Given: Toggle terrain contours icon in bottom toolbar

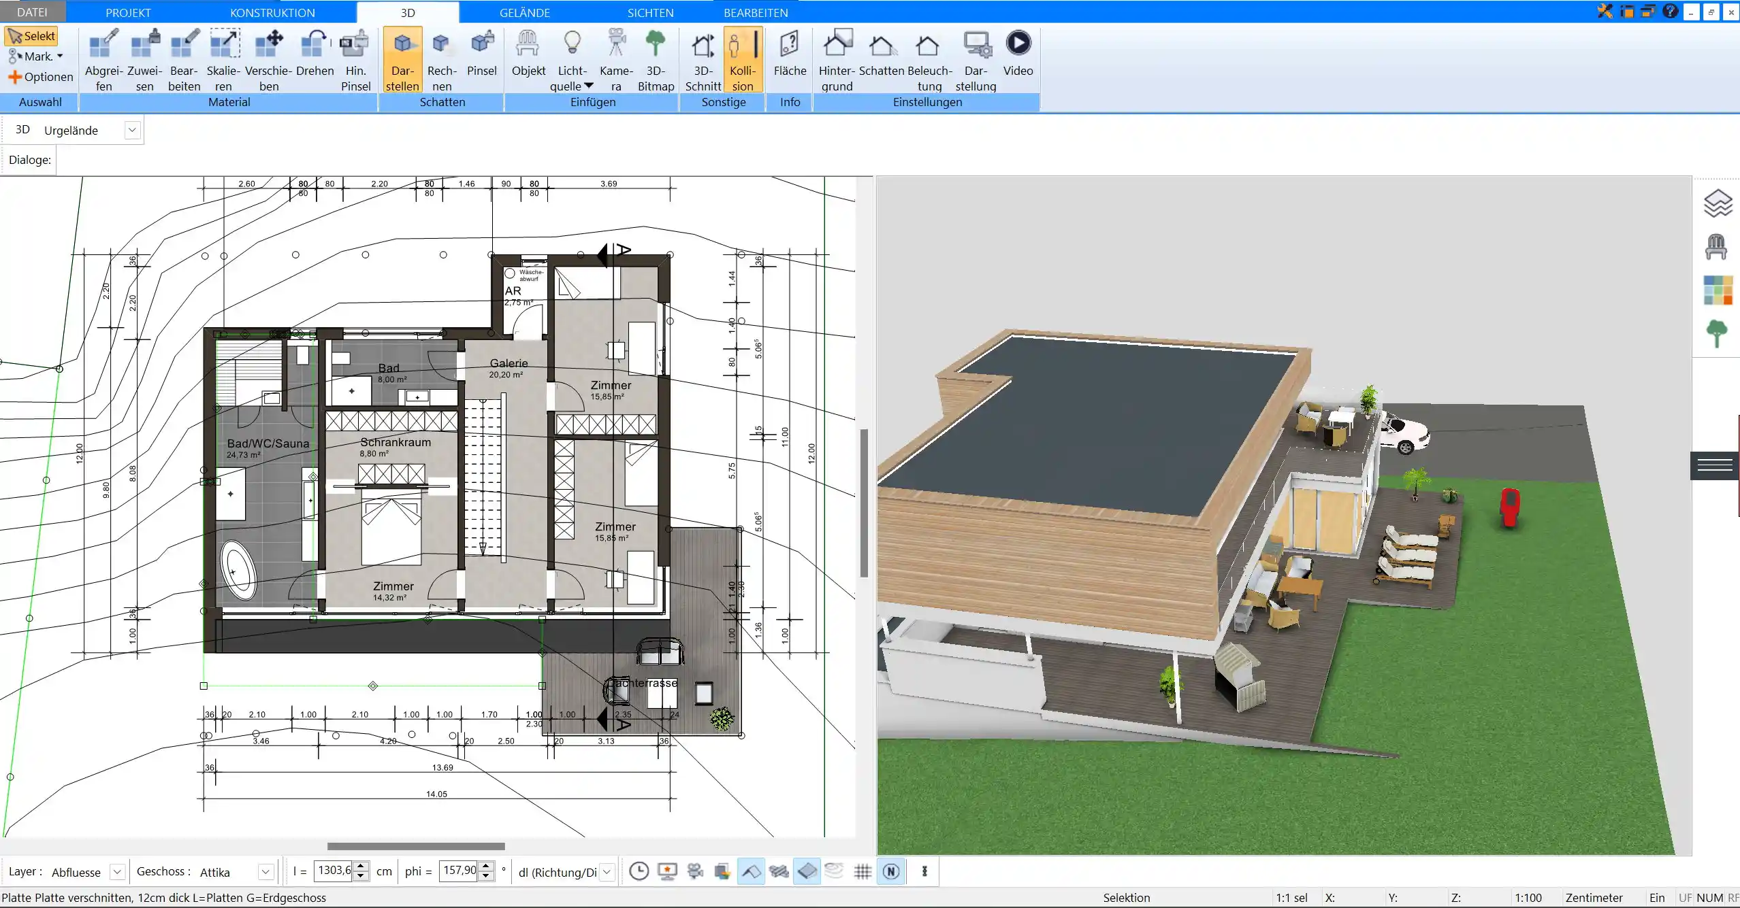Looking at the screenshot, I should point(834,871).
